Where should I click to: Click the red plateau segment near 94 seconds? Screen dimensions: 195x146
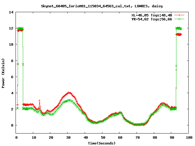click(x=179, y=34)
